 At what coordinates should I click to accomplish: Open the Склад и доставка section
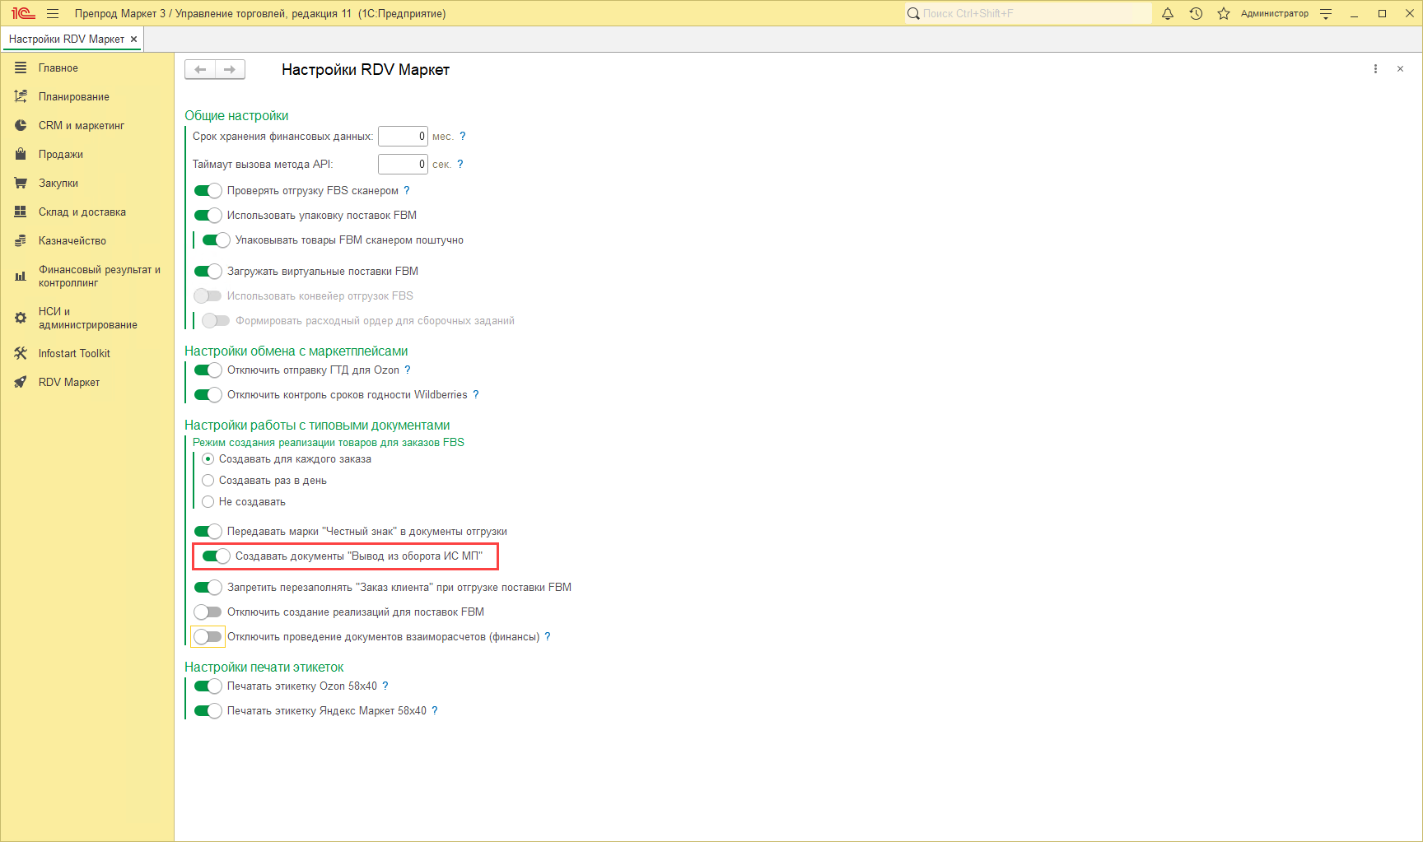pos(82,212)
